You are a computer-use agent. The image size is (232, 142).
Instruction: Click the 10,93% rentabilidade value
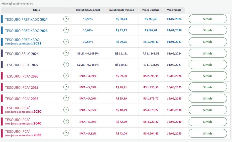88,19
